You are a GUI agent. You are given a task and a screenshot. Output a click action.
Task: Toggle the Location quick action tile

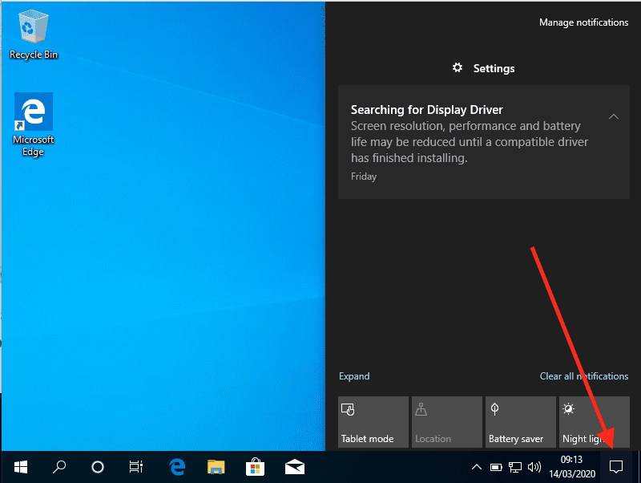coord(446,422)
